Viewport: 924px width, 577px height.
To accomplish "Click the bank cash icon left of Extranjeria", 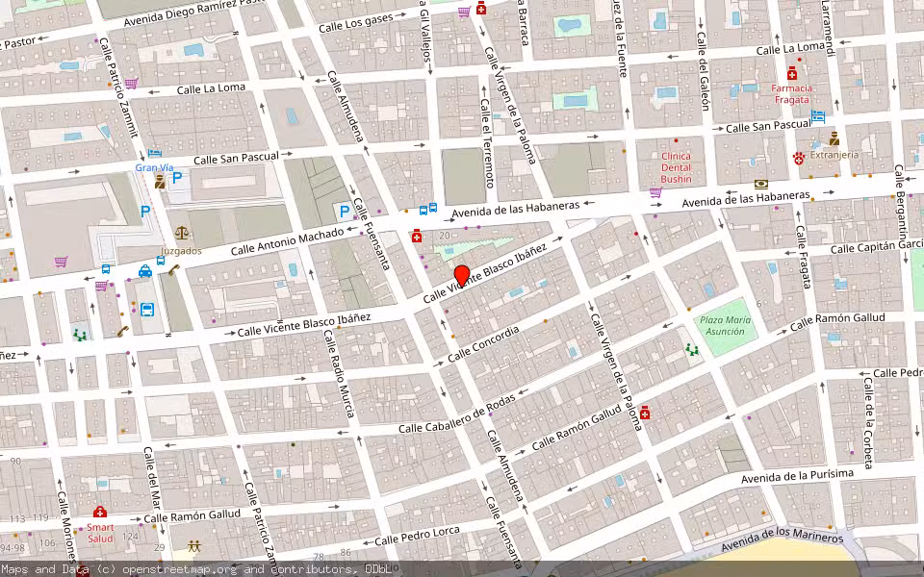I will point(760,185).
